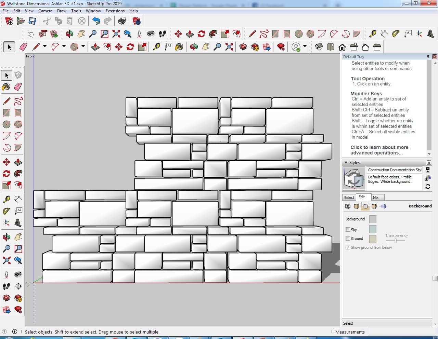The width and height of the screenshot is (438, 339).
Task: Switch to the Mix tab
Action: (376, 198)
